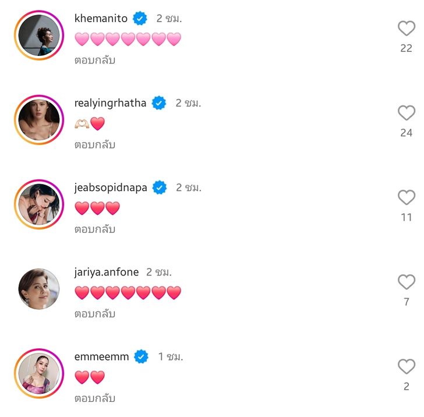Reply to jariya.anfone's comment
Image resolution: width=424 pixels, height=417 pixels.
tap(95, 314)
